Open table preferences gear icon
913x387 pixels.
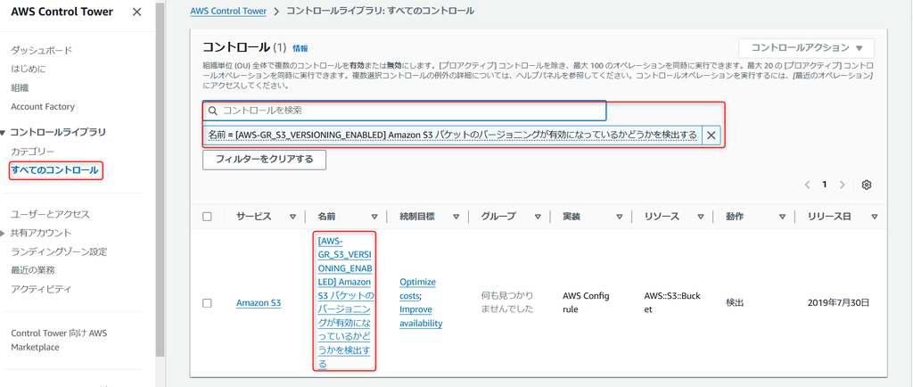pyautogui.click(x=867, y=185)
